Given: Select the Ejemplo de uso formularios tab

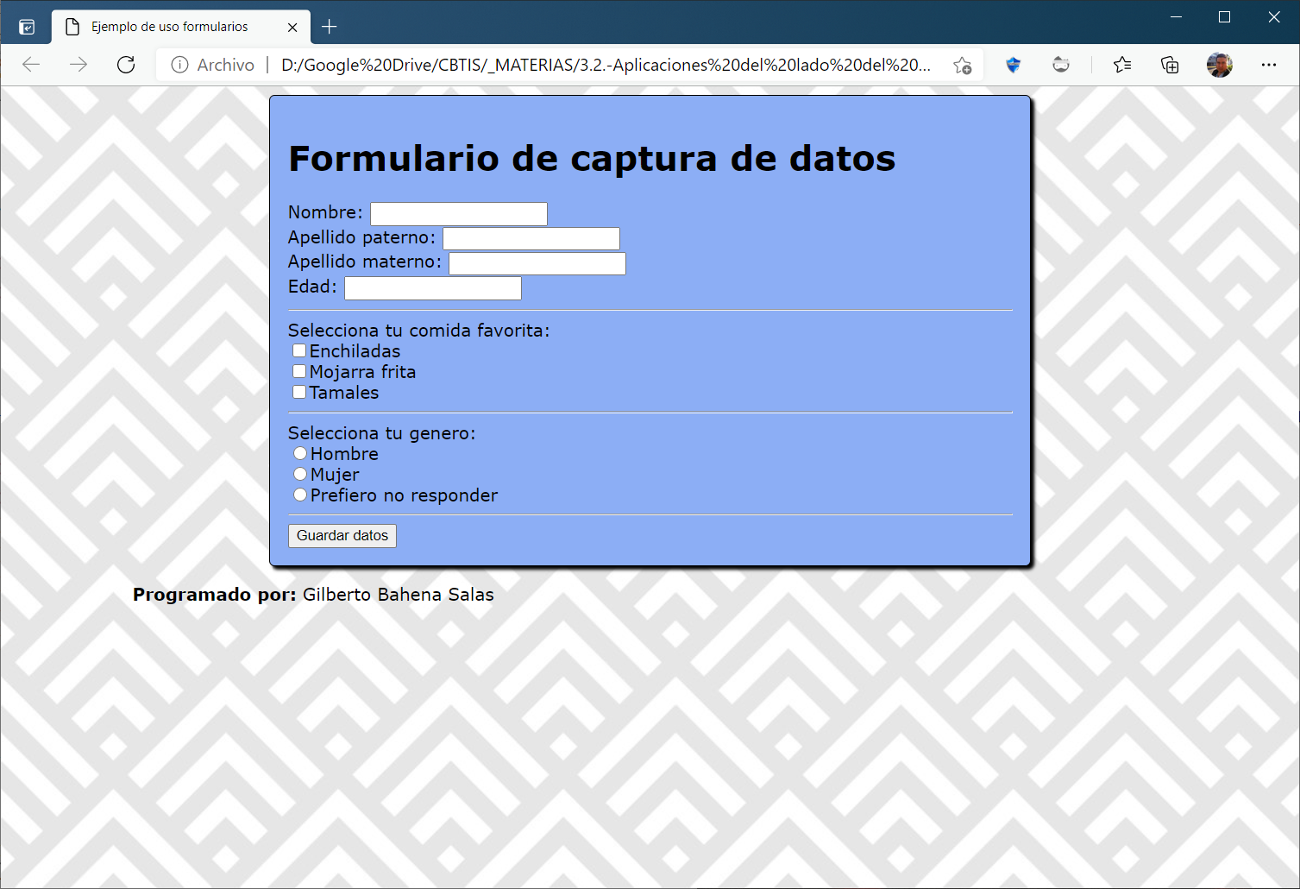Looking at the screenshot, I should 173,27.
